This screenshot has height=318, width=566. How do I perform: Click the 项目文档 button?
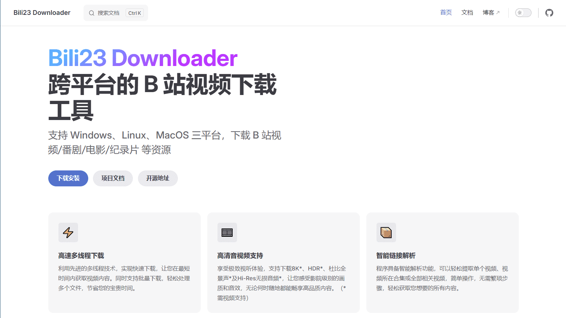[113, 178]
